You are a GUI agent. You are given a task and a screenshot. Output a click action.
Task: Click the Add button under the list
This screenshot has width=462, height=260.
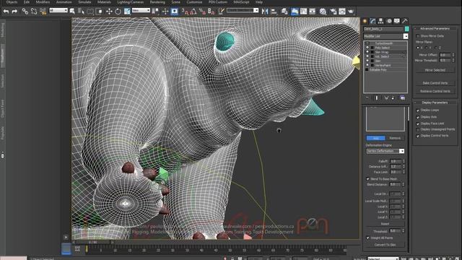[375, 138]
